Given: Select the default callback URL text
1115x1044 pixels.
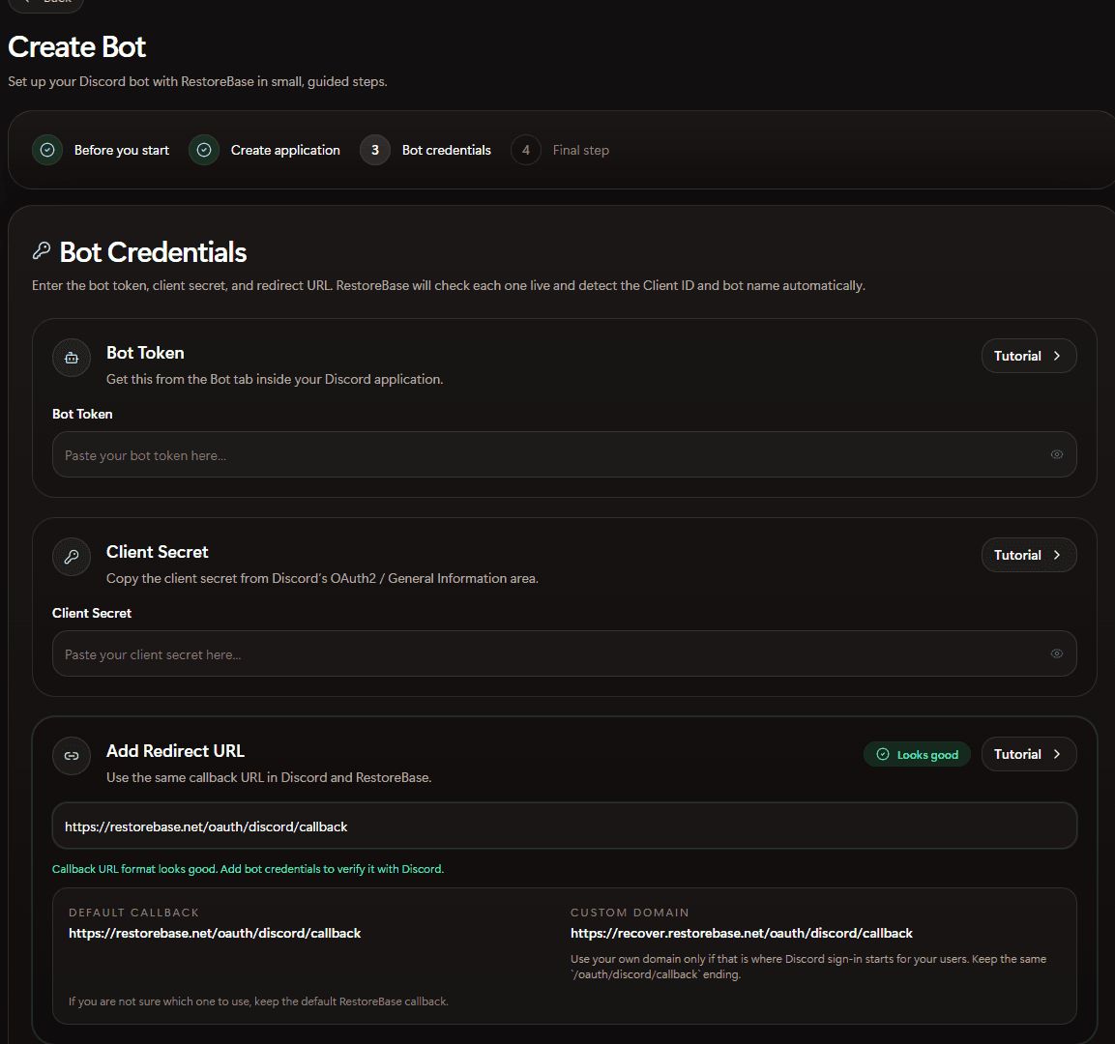Looking at the screenshot, I should click(215, 933).
